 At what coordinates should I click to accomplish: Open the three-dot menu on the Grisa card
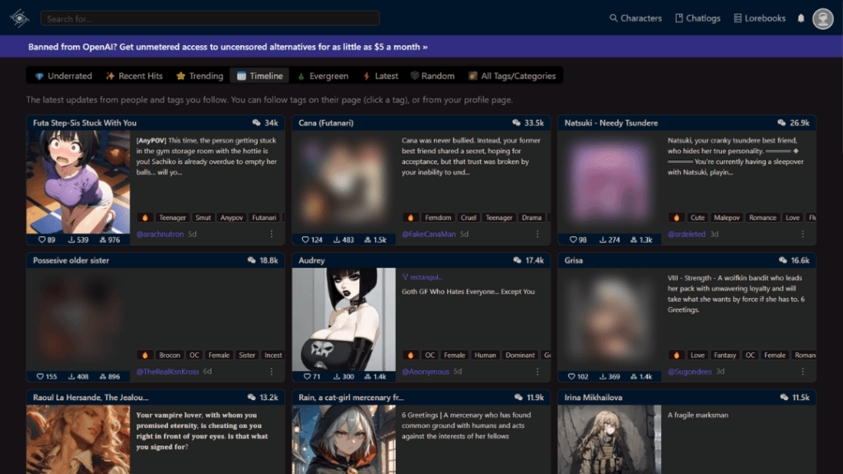pyautogui.click(x=803, y=371)
